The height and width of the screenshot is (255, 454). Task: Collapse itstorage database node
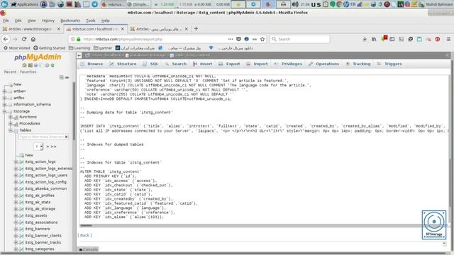tap(5, 111)
